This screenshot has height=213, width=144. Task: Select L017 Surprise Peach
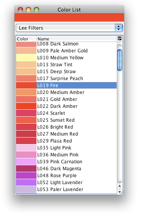point(66,78)
